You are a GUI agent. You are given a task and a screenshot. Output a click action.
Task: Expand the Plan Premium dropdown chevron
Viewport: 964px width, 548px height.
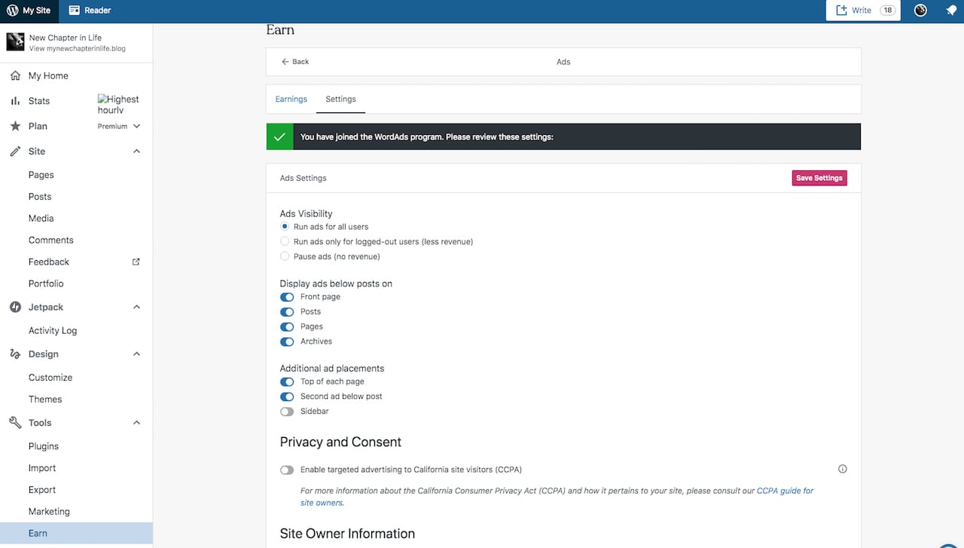click(x=136, y=126)
